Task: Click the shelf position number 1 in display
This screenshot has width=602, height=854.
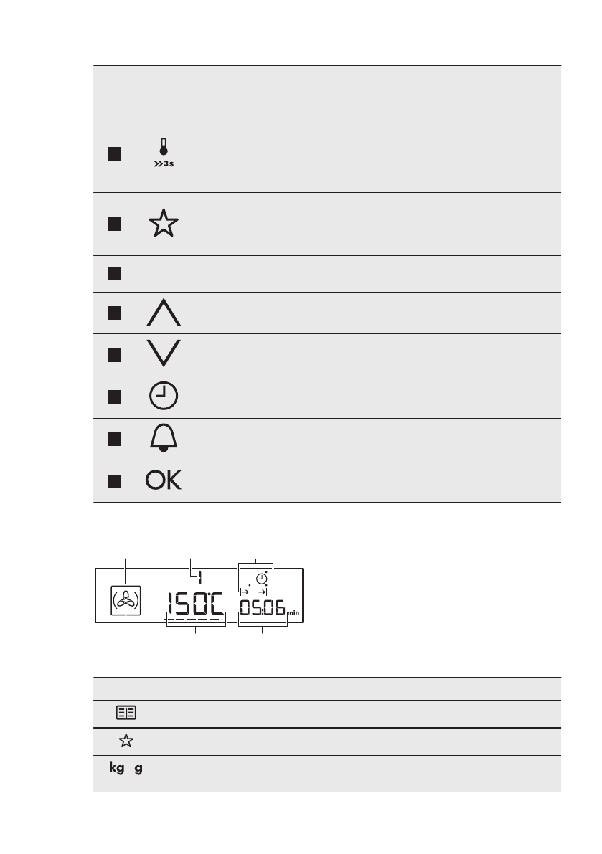Action: [x=200, y=578]
